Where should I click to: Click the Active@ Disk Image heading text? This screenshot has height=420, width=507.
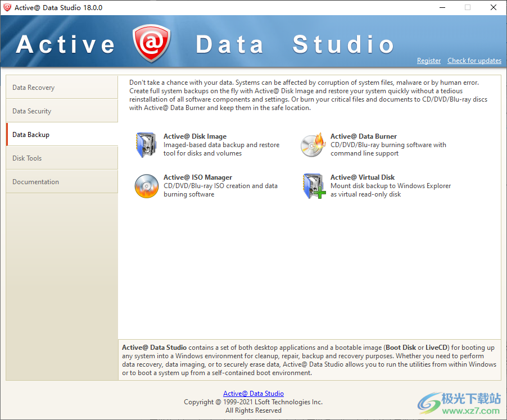[194, 136]
